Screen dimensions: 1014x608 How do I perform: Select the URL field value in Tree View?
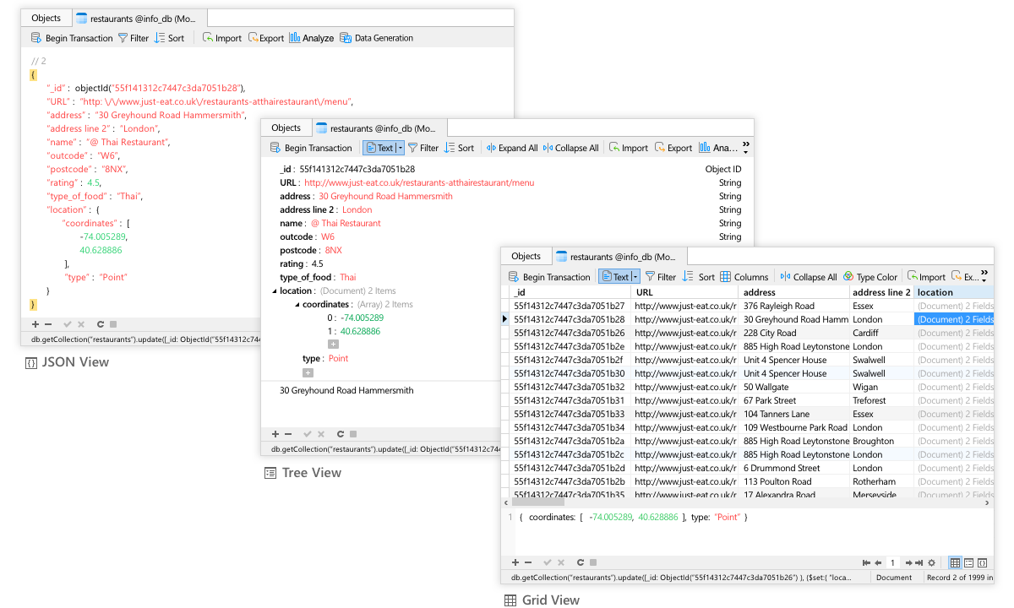419,182
